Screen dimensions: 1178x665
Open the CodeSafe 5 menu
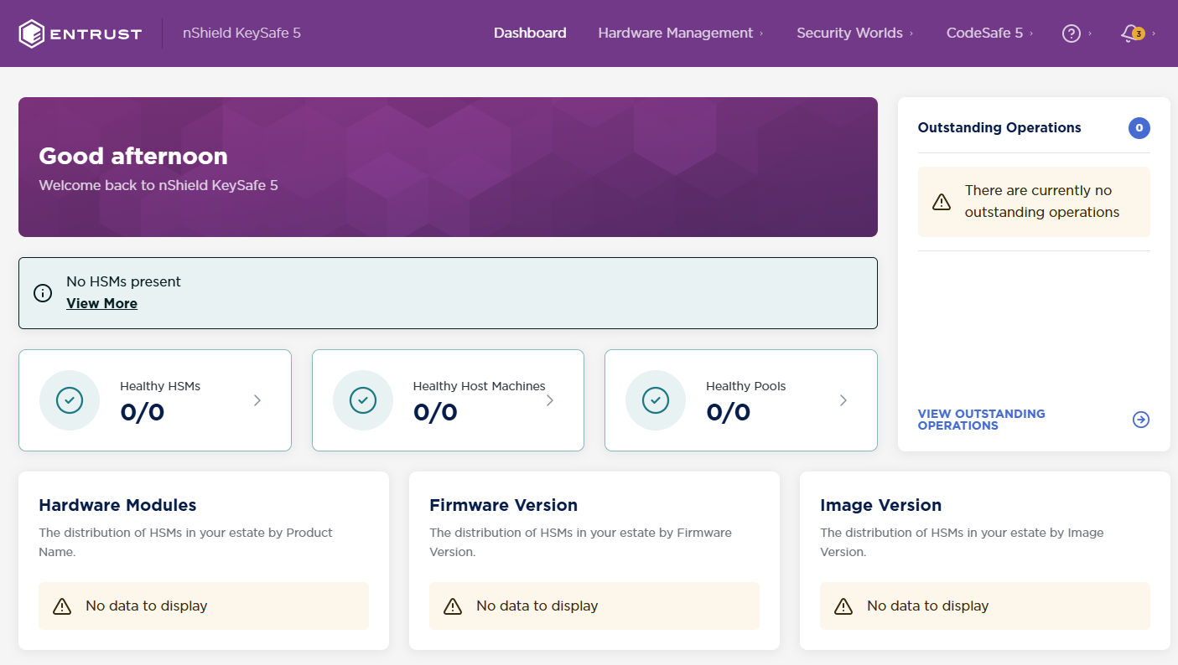(x=984, y=33)
